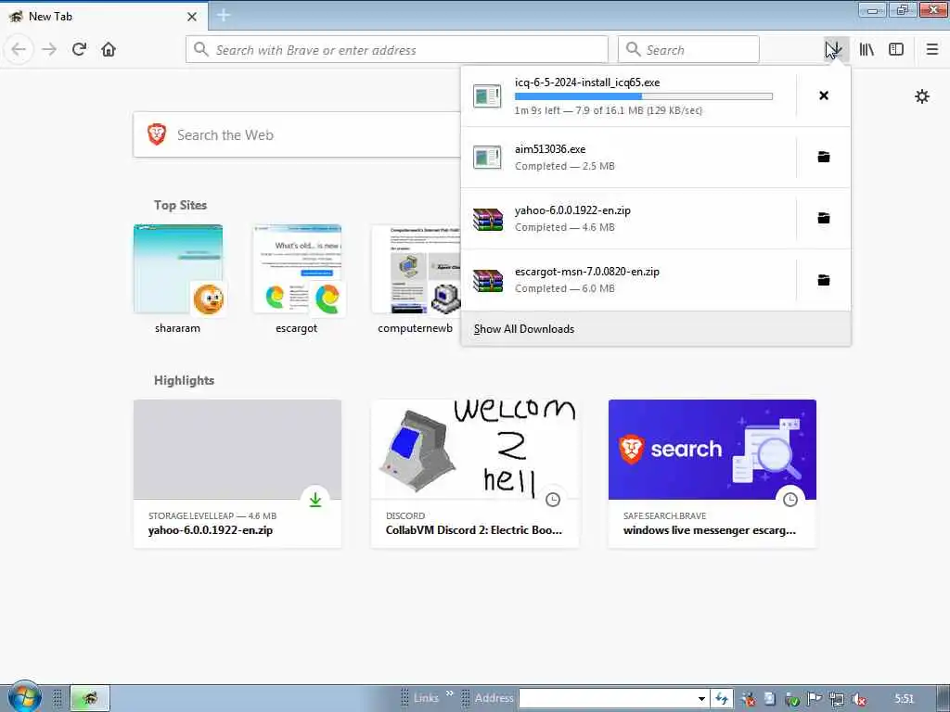This screenshot has height=712, width=950.
Task: Open containing folder for aim513036.exe
Action: [x=824, y=157]
